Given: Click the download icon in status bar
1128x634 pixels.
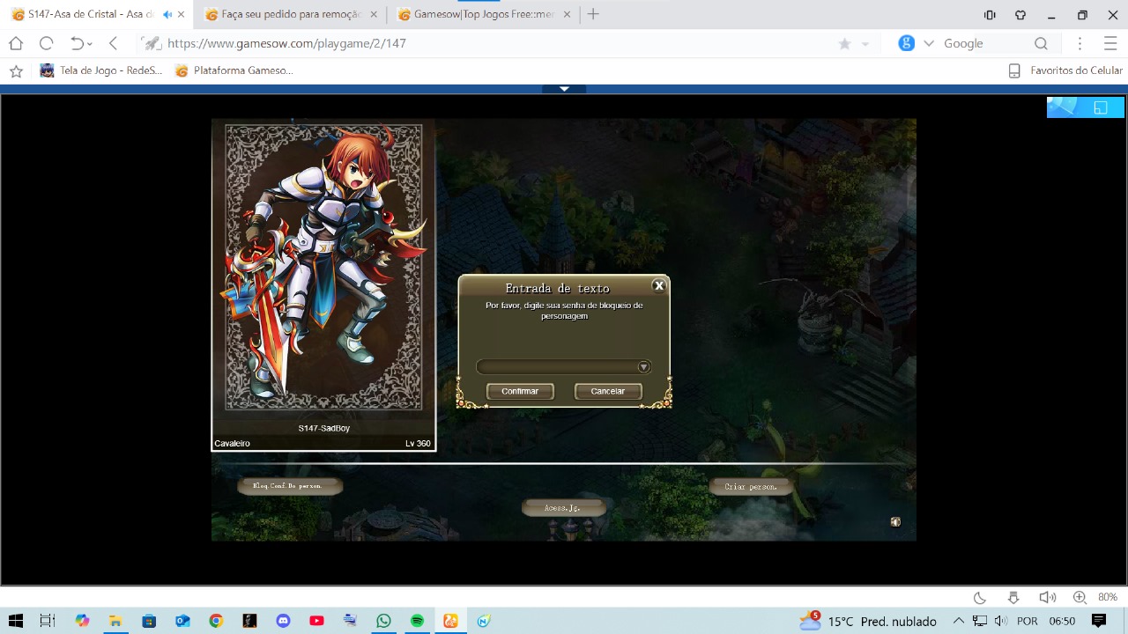Looking at the screenshot, I should [x=1013, y=597].
